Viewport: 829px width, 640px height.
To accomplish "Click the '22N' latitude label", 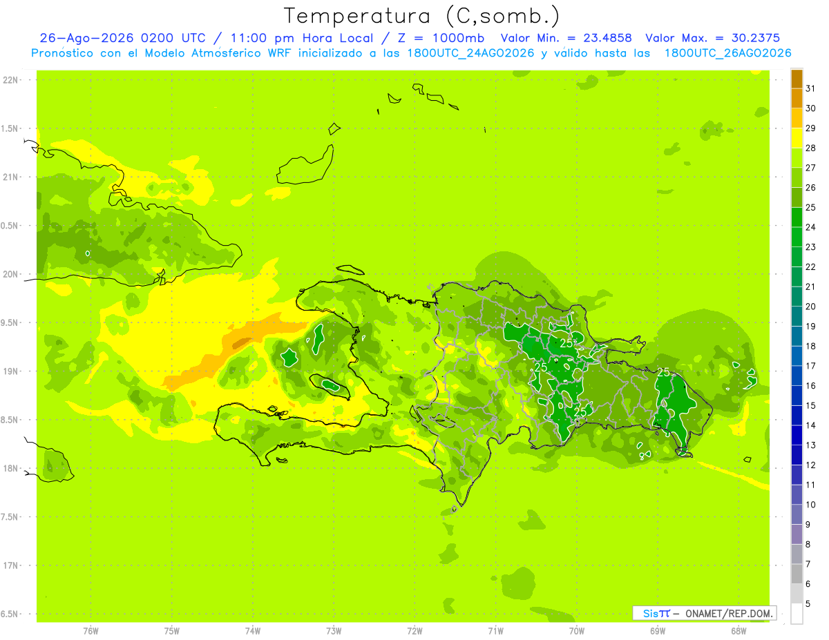I will click(x=10, y=80).
